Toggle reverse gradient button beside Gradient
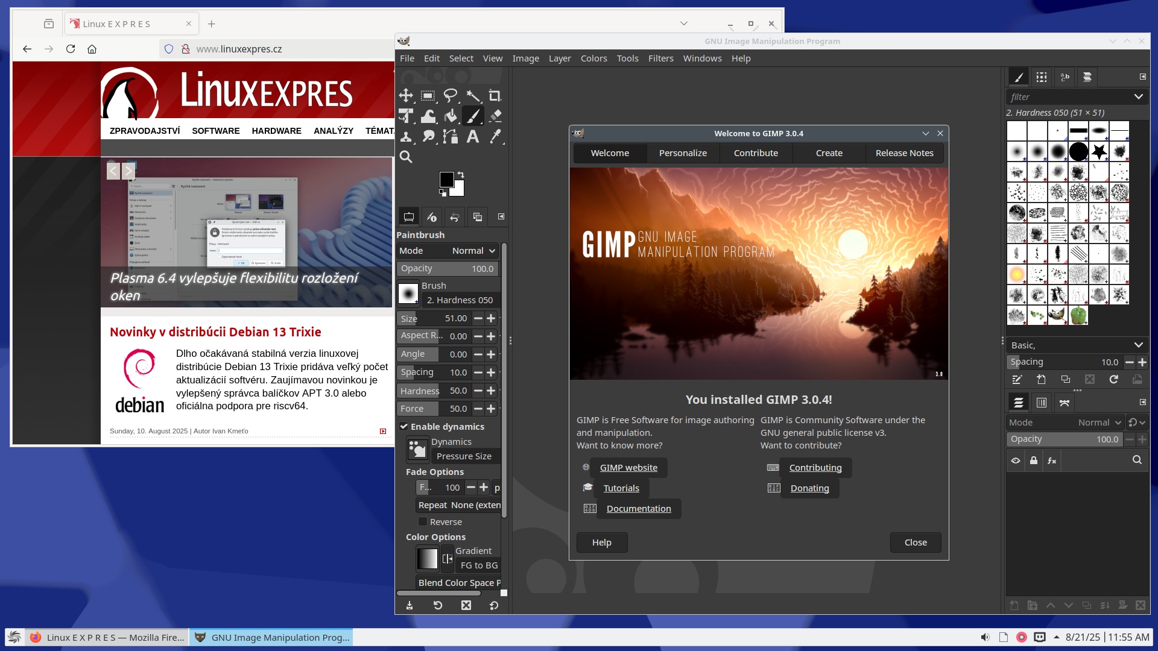This screenshot has height=651, width=1158. pyautogui.click(x=447, y=559)
